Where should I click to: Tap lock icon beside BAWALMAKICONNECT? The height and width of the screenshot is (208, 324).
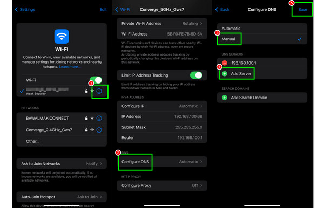tap(86, 119)
